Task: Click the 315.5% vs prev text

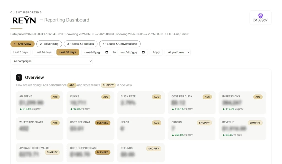Action: pos(30,109)
